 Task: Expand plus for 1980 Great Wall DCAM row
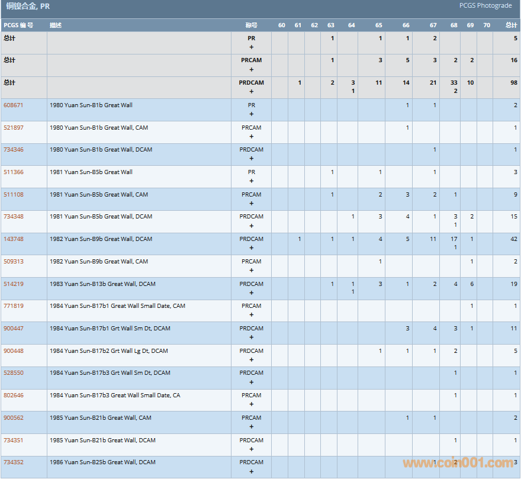pos(252,159)
